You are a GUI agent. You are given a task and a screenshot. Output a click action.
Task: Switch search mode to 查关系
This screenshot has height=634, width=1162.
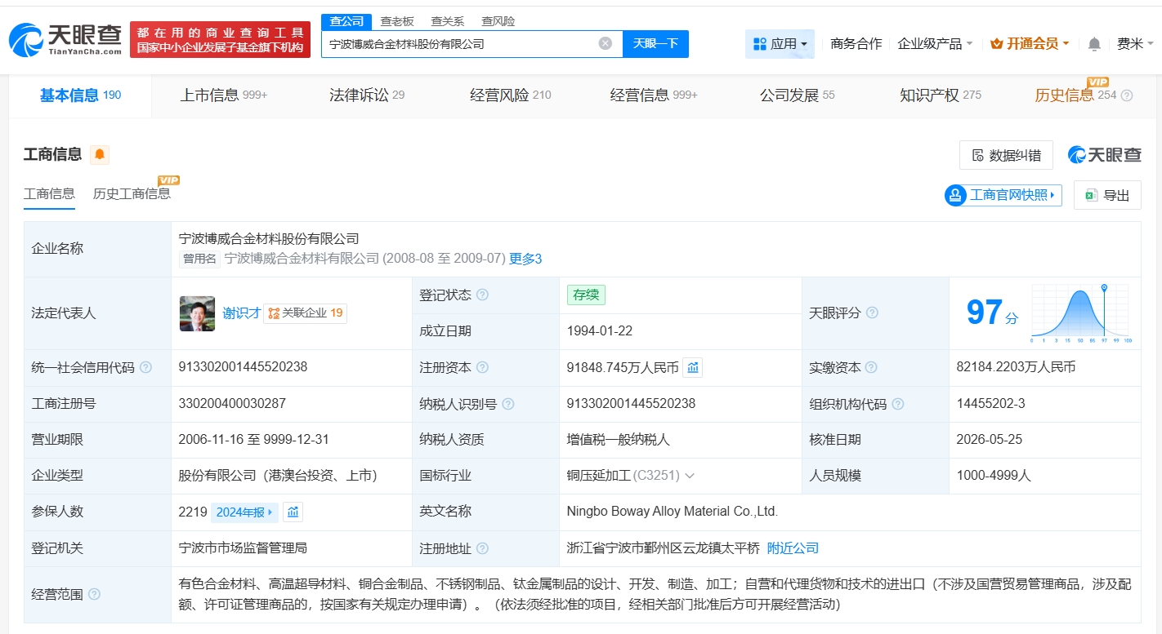(448, 21)
